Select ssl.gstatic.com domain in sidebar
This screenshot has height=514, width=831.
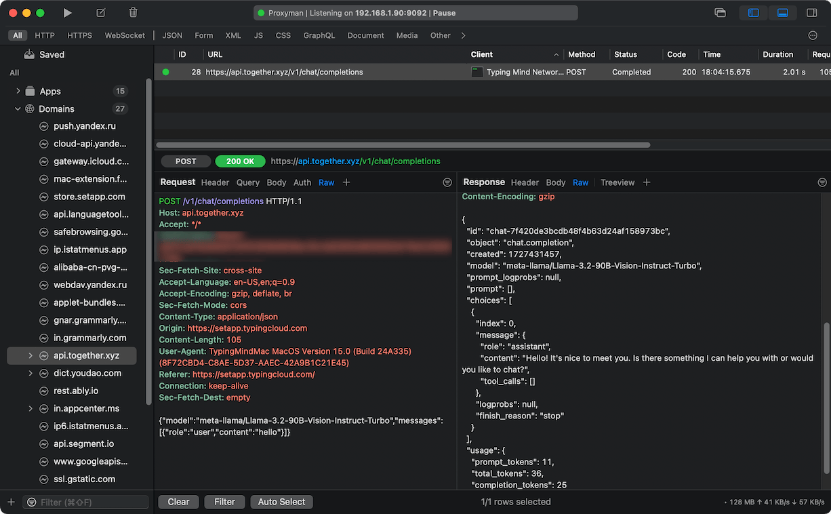(85, 479)
